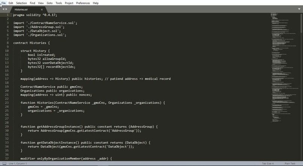Screen dimensions: 303x166
Task: Click 'bytes32 allowGroupId;' text
Action: pyautogui.click(x=47, y=59)
